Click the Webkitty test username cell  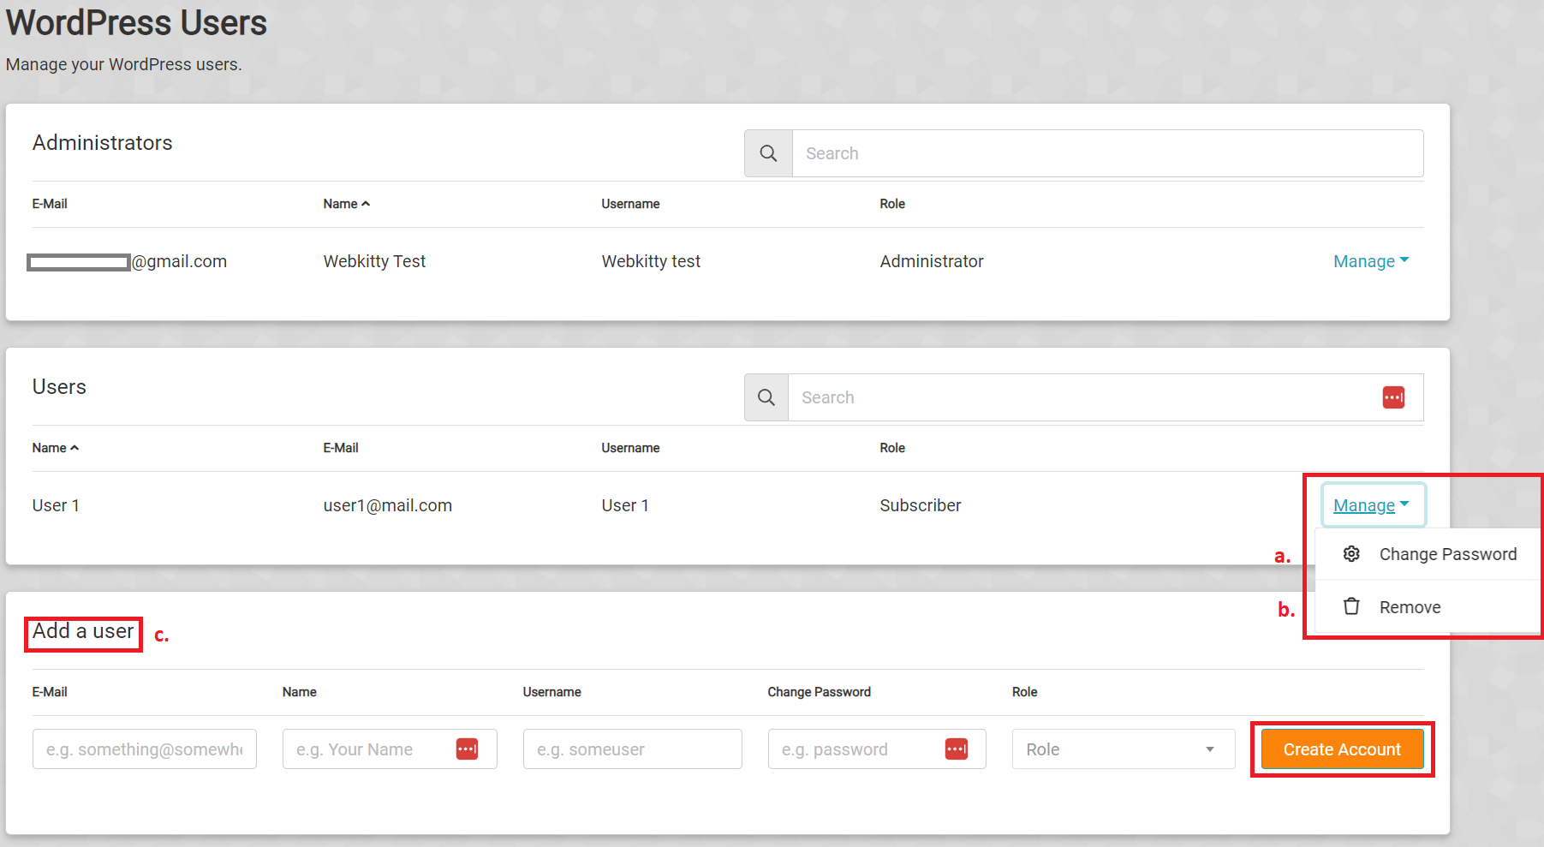pos(651,261)
